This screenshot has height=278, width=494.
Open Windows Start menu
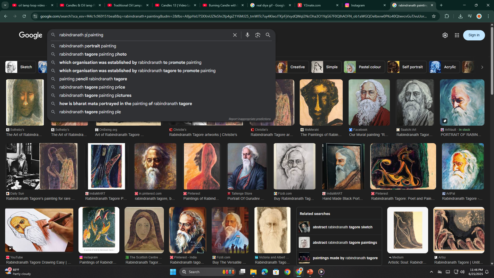173,272
